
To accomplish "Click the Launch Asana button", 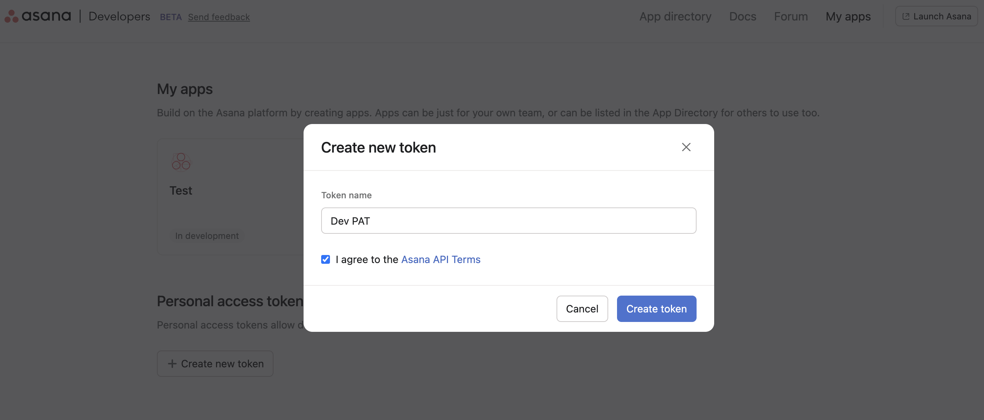I will (x=936, y=16).
